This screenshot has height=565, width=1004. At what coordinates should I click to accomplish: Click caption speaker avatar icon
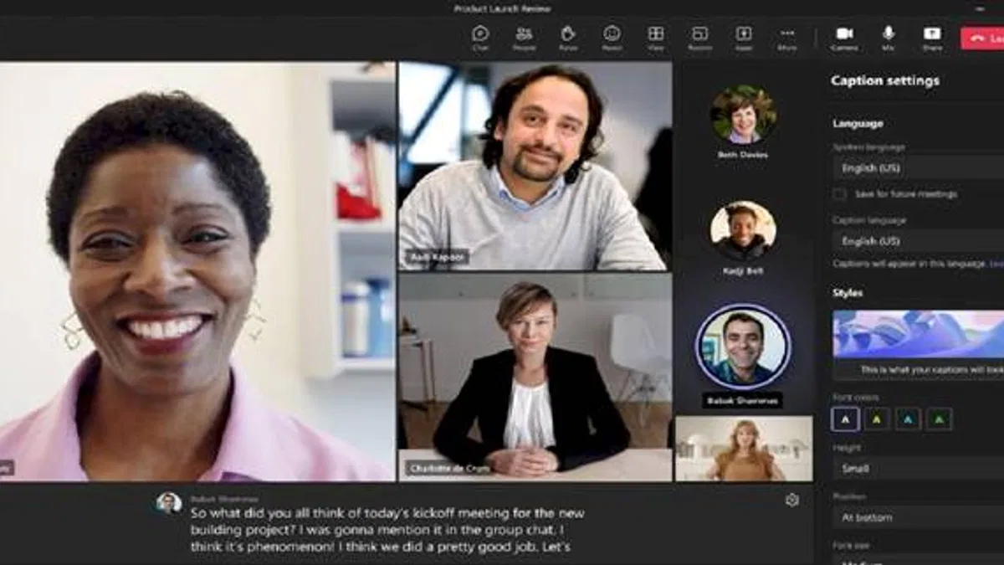(168, 502)
